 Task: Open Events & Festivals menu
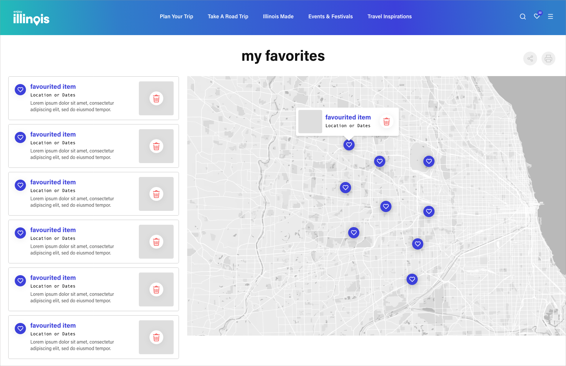point(330,17)
